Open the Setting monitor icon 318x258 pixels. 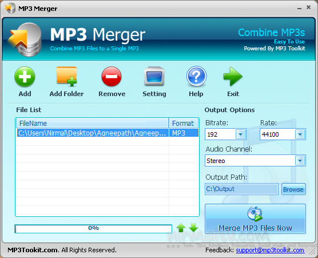click(154, 76)
